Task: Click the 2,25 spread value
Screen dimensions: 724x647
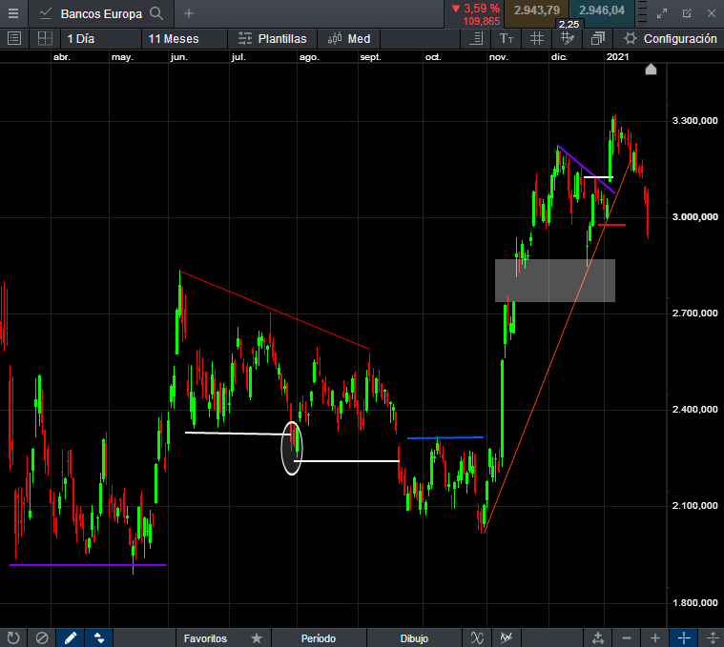Action: [569, 25]
